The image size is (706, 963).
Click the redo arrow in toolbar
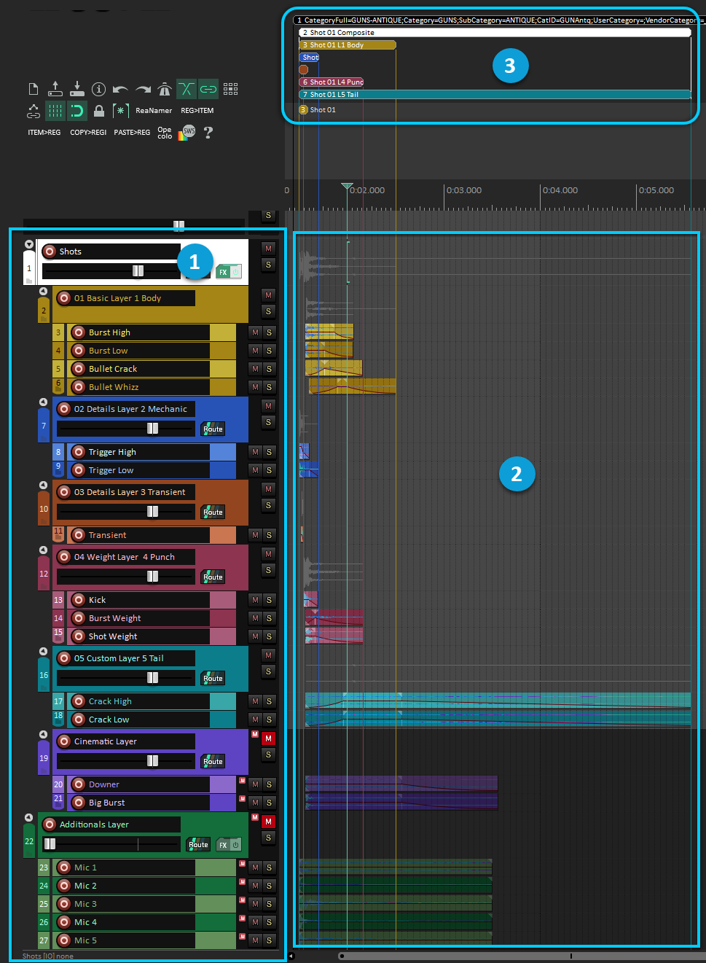coord(143,89)
